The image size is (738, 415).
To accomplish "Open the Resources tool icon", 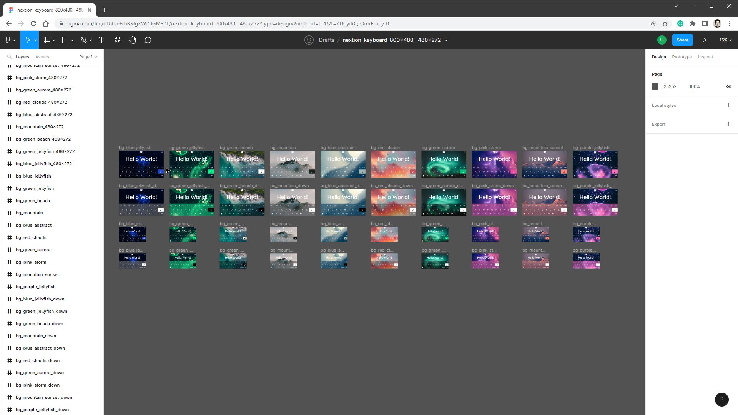I will (x=118, y=40).
